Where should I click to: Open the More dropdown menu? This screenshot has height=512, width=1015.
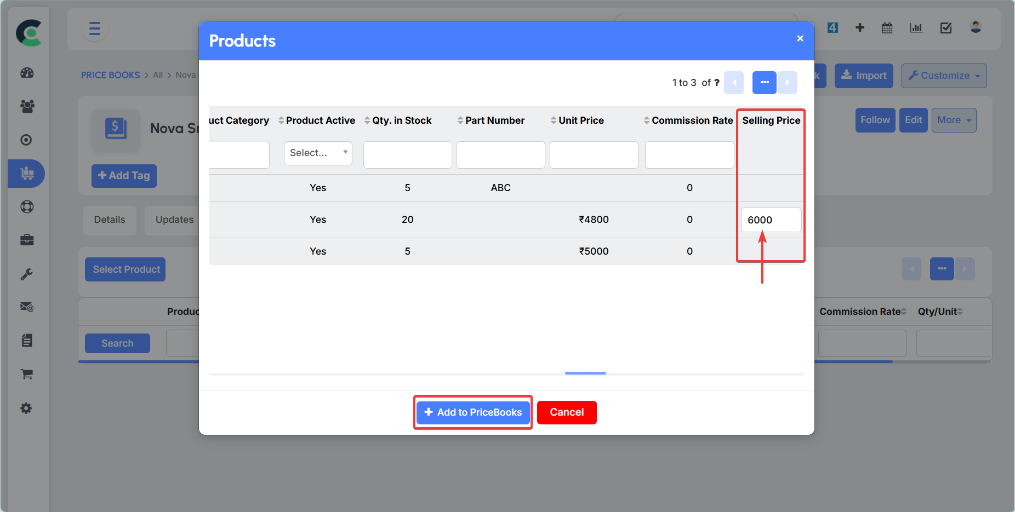pyautogui.click(x=954, y=120)
